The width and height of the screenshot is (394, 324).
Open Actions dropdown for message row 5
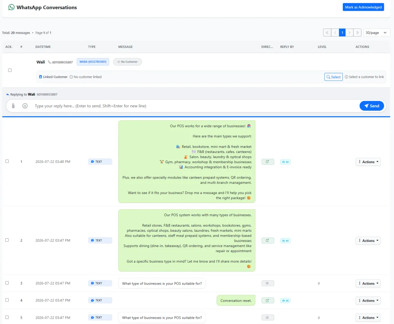coord(368,317)
